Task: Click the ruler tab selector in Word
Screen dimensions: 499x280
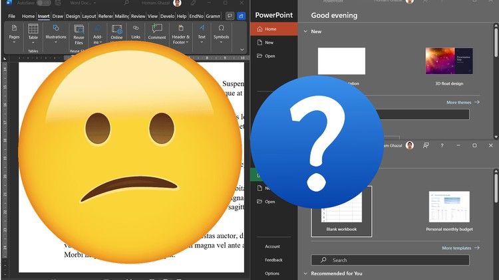Action: 5,58
